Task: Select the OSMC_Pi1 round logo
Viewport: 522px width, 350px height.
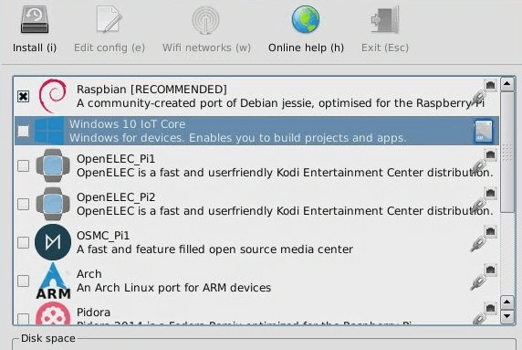Action: coord(53,242)
